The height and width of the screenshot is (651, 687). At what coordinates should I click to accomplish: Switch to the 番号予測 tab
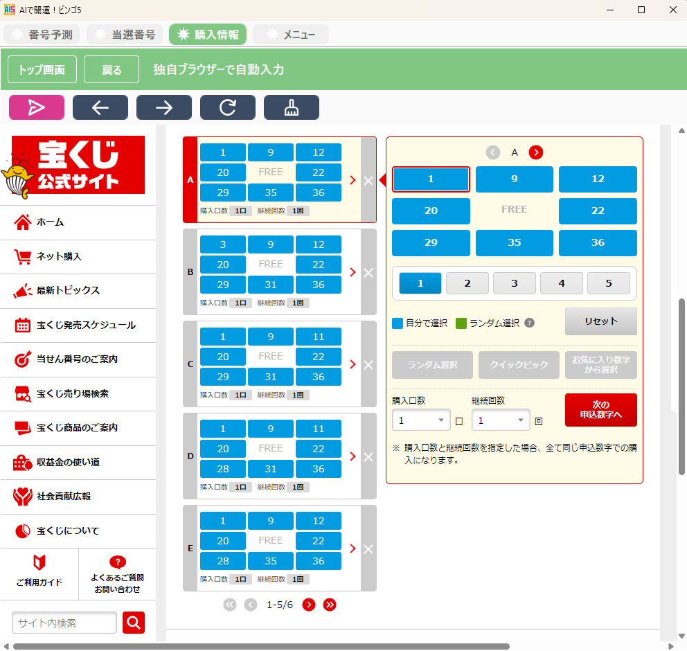(x=42, y=35)
